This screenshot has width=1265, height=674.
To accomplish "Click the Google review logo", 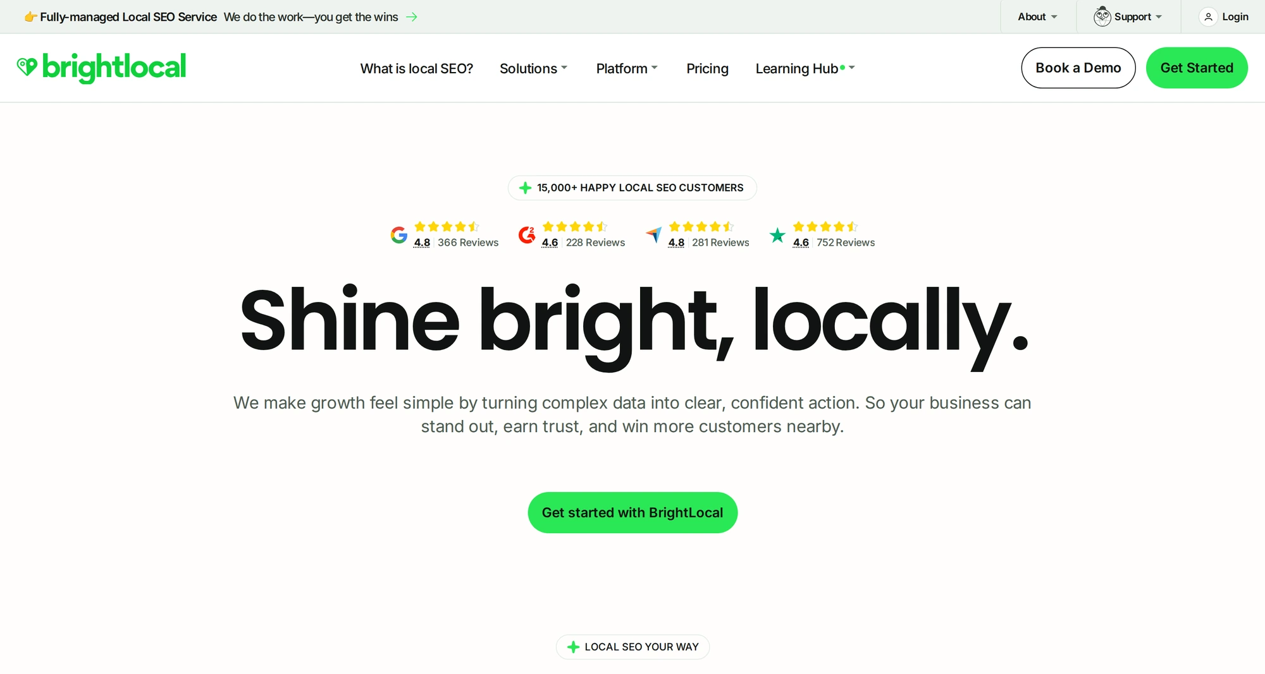I will (x=399, y=235).
